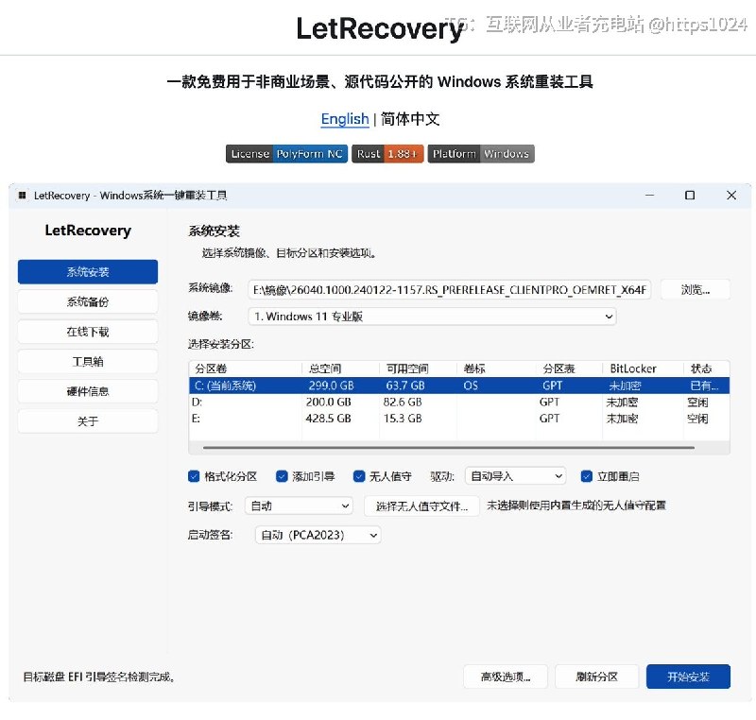756x720 pixels.
Task: Switch to the 系统备份 sidebar tab
Action: click(88, 301)
